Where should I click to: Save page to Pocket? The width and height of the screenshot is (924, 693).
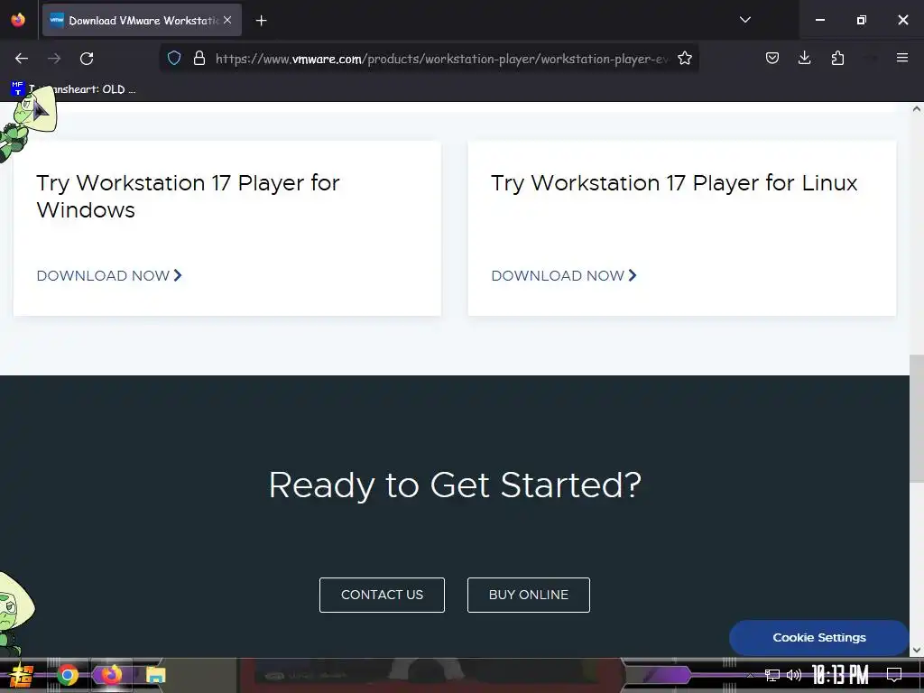point(772,58)
